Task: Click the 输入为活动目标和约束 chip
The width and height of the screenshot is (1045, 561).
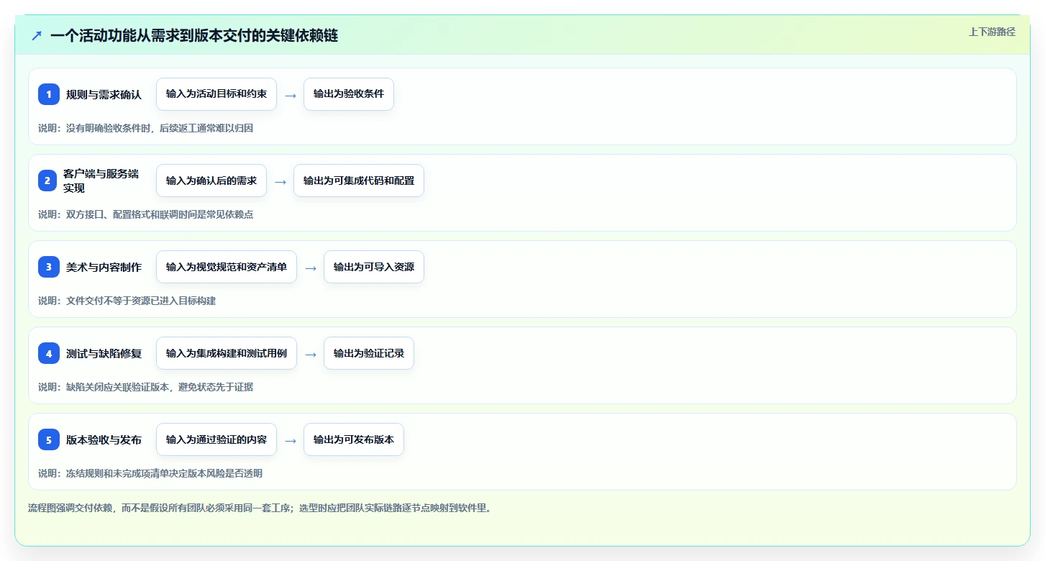Action: [216, 94]
